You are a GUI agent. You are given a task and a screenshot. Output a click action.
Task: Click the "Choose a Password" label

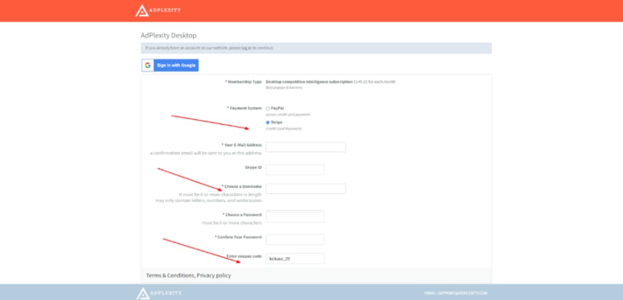point(242,215)
